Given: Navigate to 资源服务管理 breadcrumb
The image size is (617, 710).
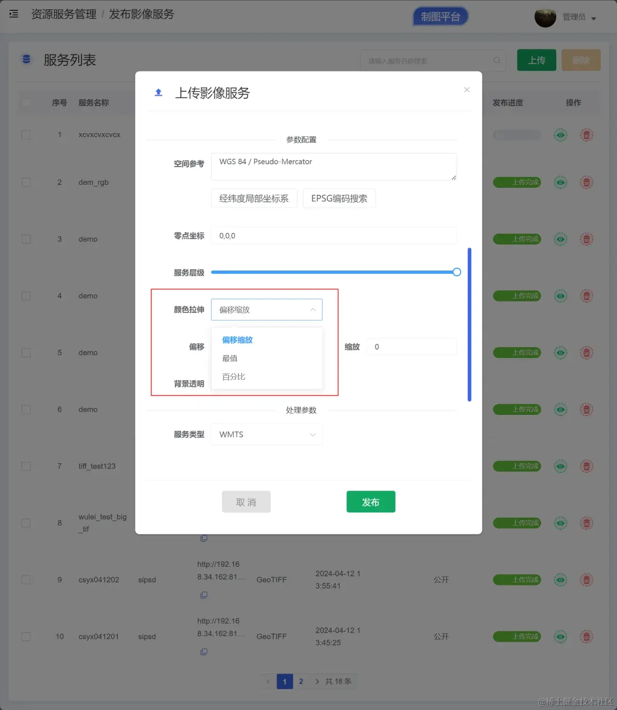Looking at the screenshot, I should [63, 14].
